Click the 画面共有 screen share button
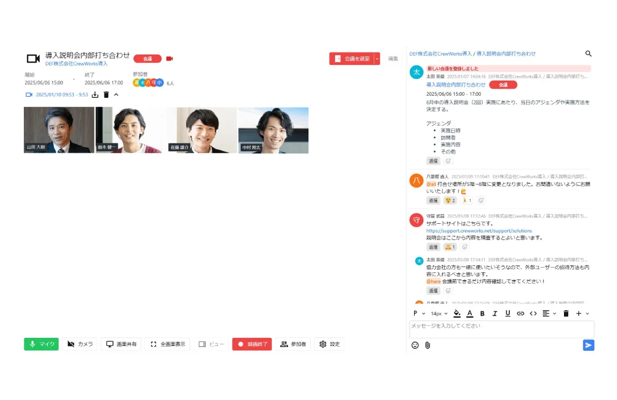Screen dimensions: 617x400 [x=121, y=344]
